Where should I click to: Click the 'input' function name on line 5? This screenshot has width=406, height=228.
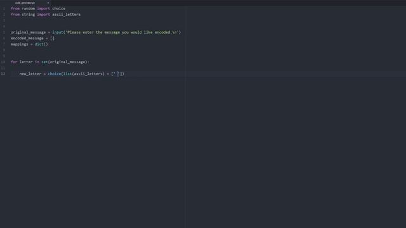58,32
